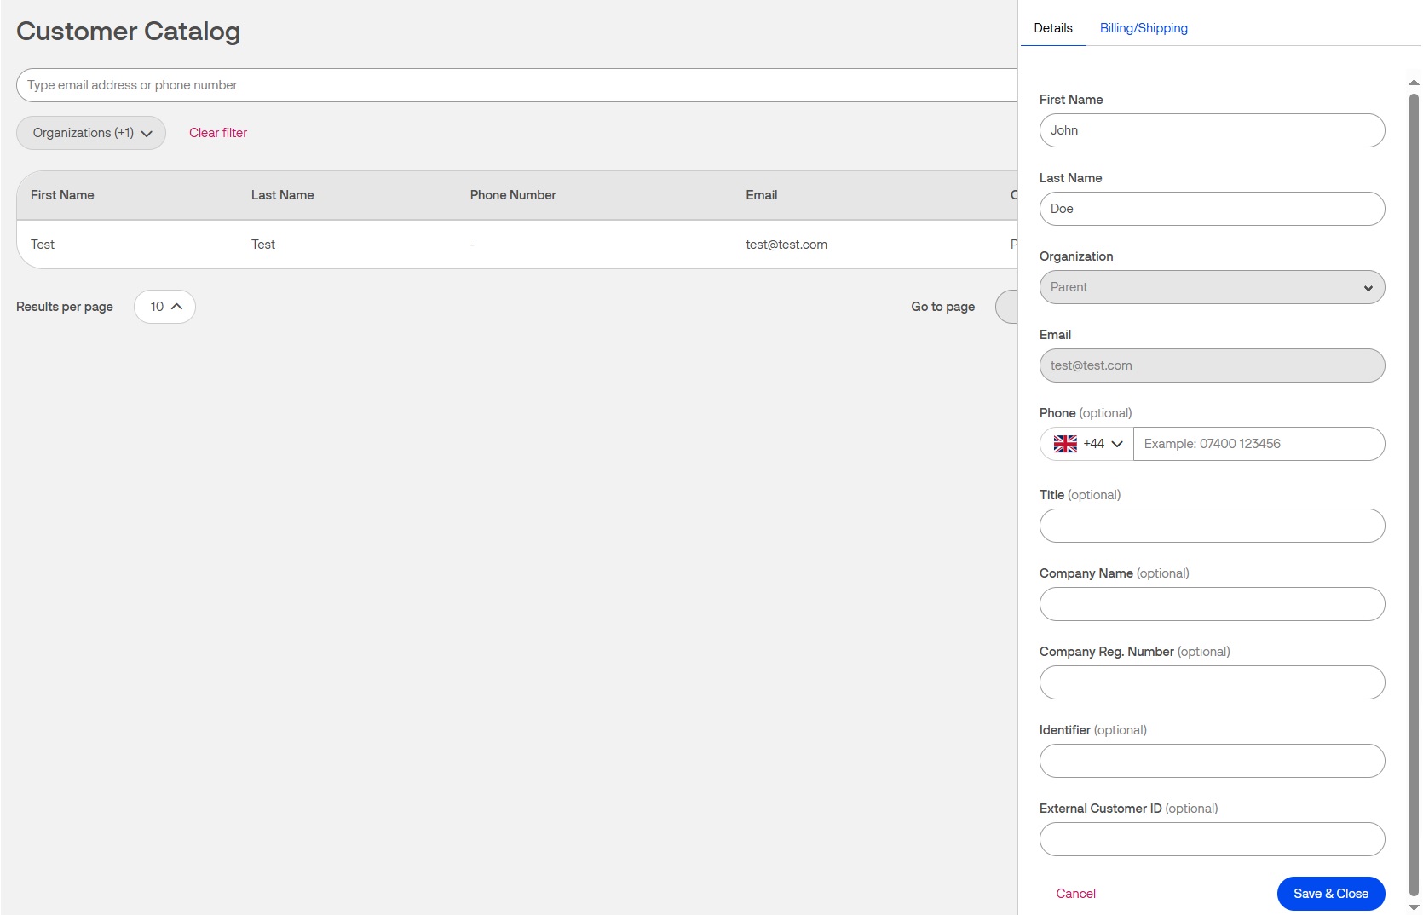Sort by the First Name column header
Viewport: 1423px width, 915px height.
[61, 195]
